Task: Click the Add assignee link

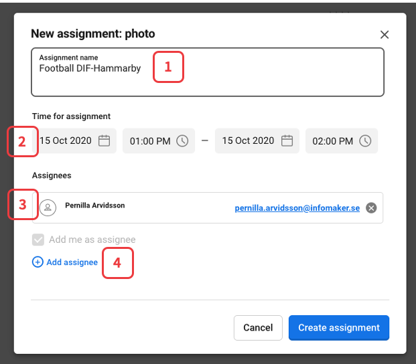Action: (72, 262)
